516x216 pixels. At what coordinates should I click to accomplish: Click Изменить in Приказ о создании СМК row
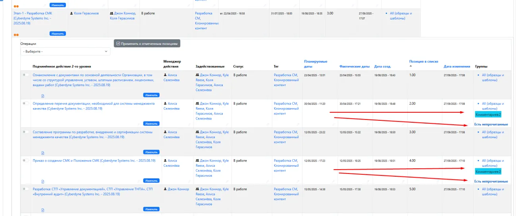(x=151, y=181)
